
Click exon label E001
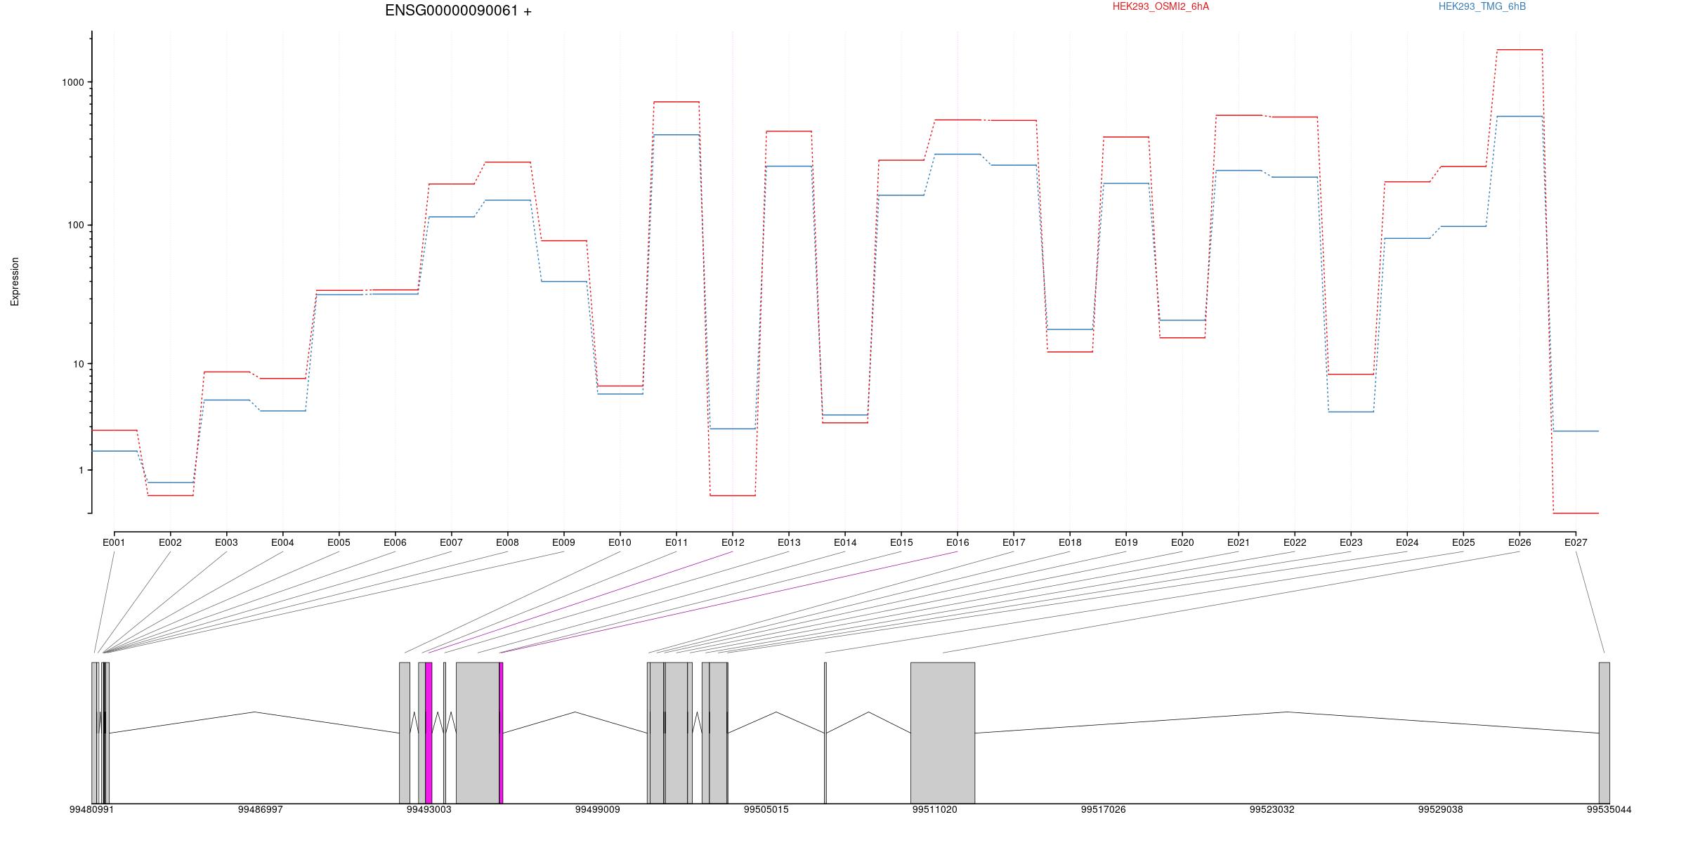(114, 542)
